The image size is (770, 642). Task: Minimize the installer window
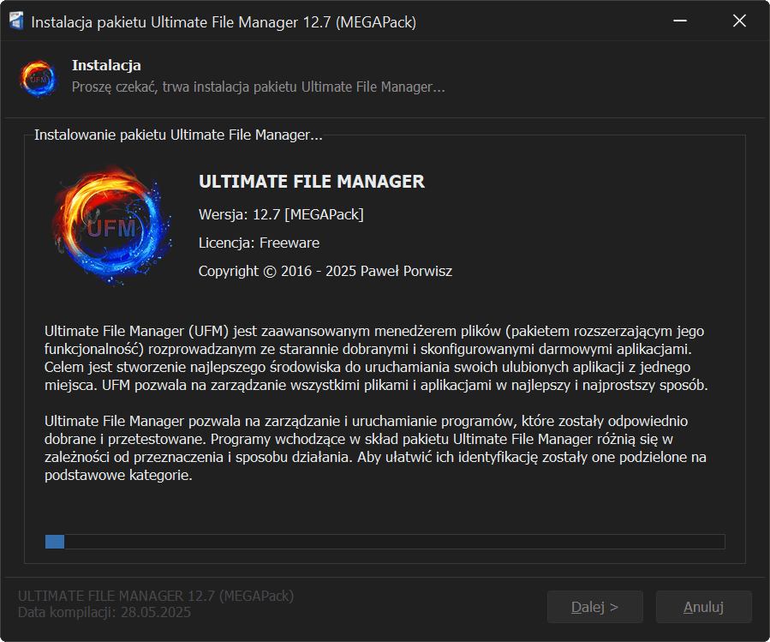680,21
